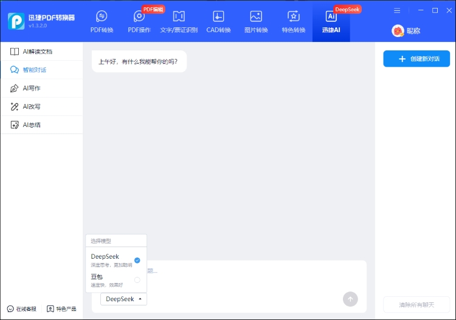
Task: Open the 特色转换 special conversion icon
Action: [294, 16]
